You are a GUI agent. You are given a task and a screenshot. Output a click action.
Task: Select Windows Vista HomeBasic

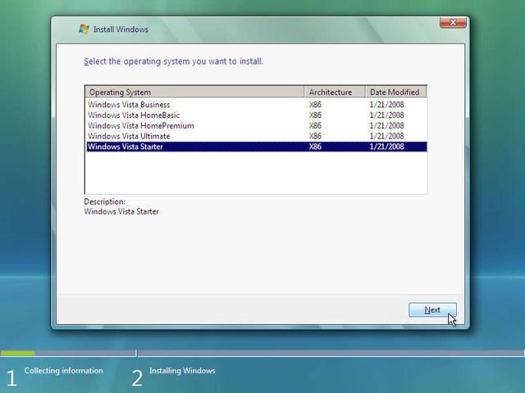tap(134, 115)
